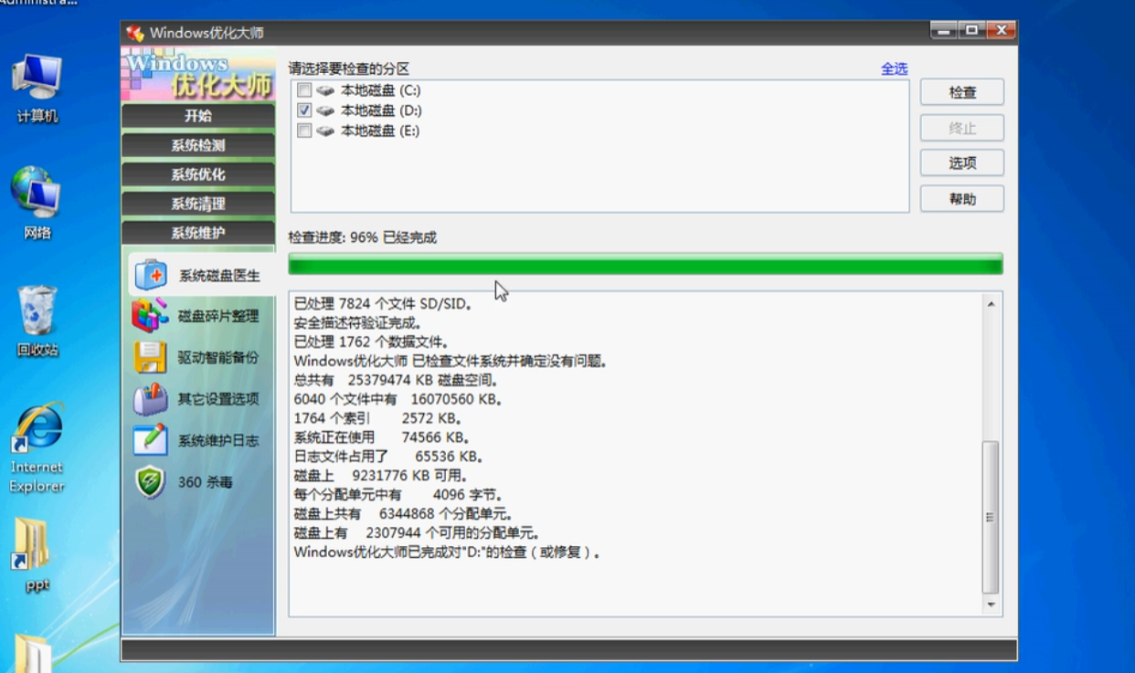Expand the 系统检测 sidebar section
The image size is (1135, 673).
tap(197, 145)
